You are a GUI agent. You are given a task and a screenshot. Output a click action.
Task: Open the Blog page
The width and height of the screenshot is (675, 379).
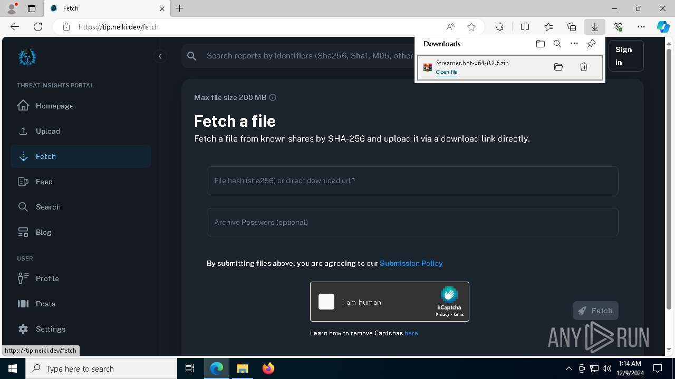81,232
